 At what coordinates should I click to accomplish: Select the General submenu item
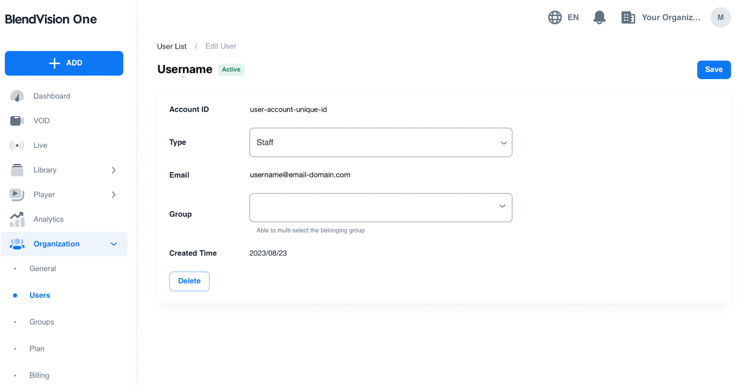43,269
